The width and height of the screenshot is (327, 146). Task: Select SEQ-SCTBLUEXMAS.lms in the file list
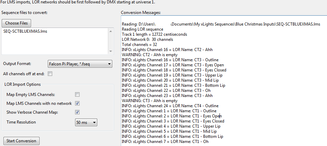[x=25, y=32]
